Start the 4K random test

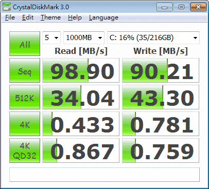tap(25, 124)
